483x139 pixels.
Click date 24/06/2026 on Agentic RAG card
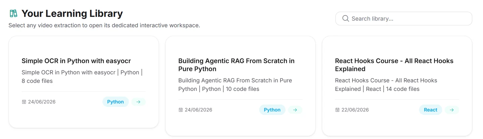[199, 110]
